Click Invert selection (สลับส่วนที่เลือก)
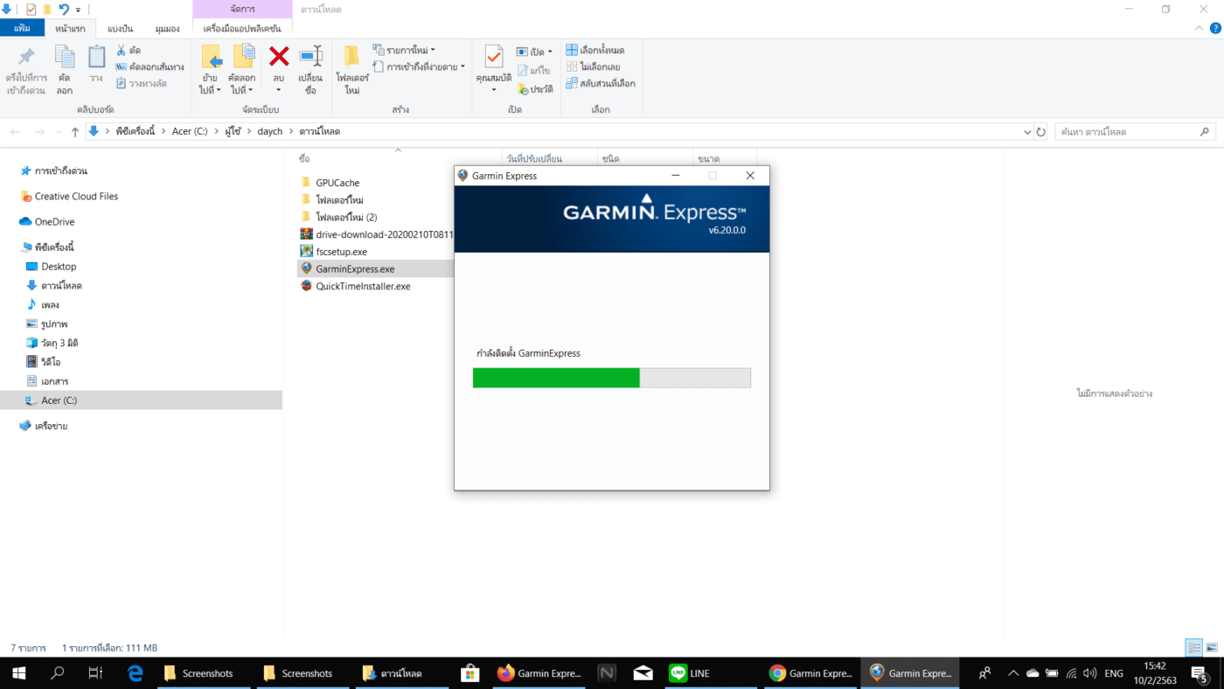This screenshot has height=689, width=1224. 601,83
